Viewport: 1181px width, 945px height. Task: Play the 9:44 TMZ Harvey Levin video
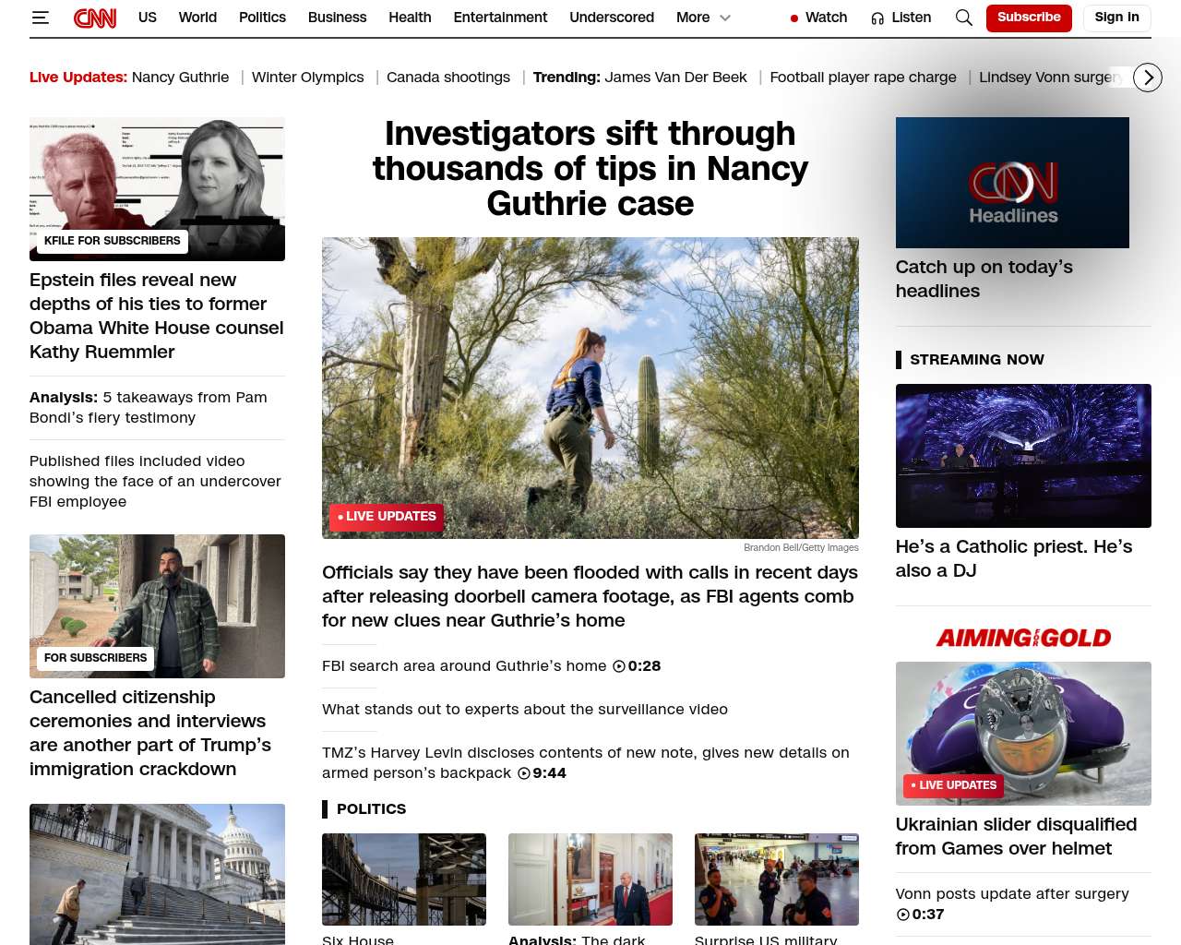524,773
